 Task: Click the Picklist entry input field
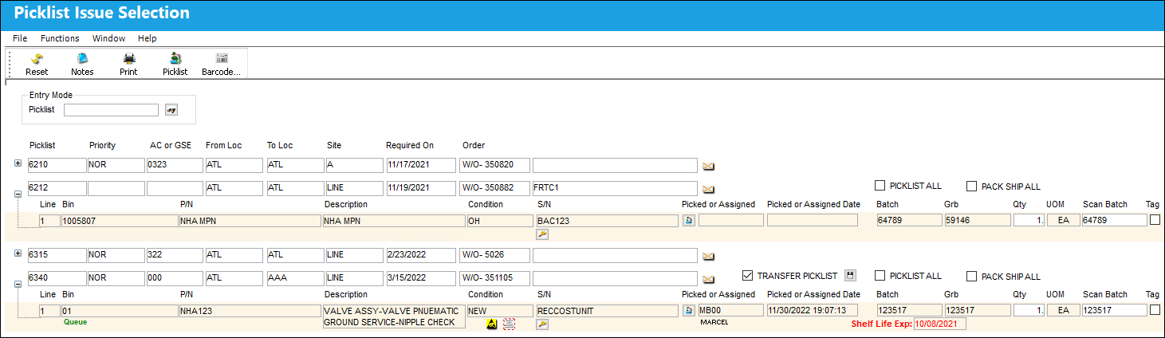pyautogui.click(x=112, y=110)
